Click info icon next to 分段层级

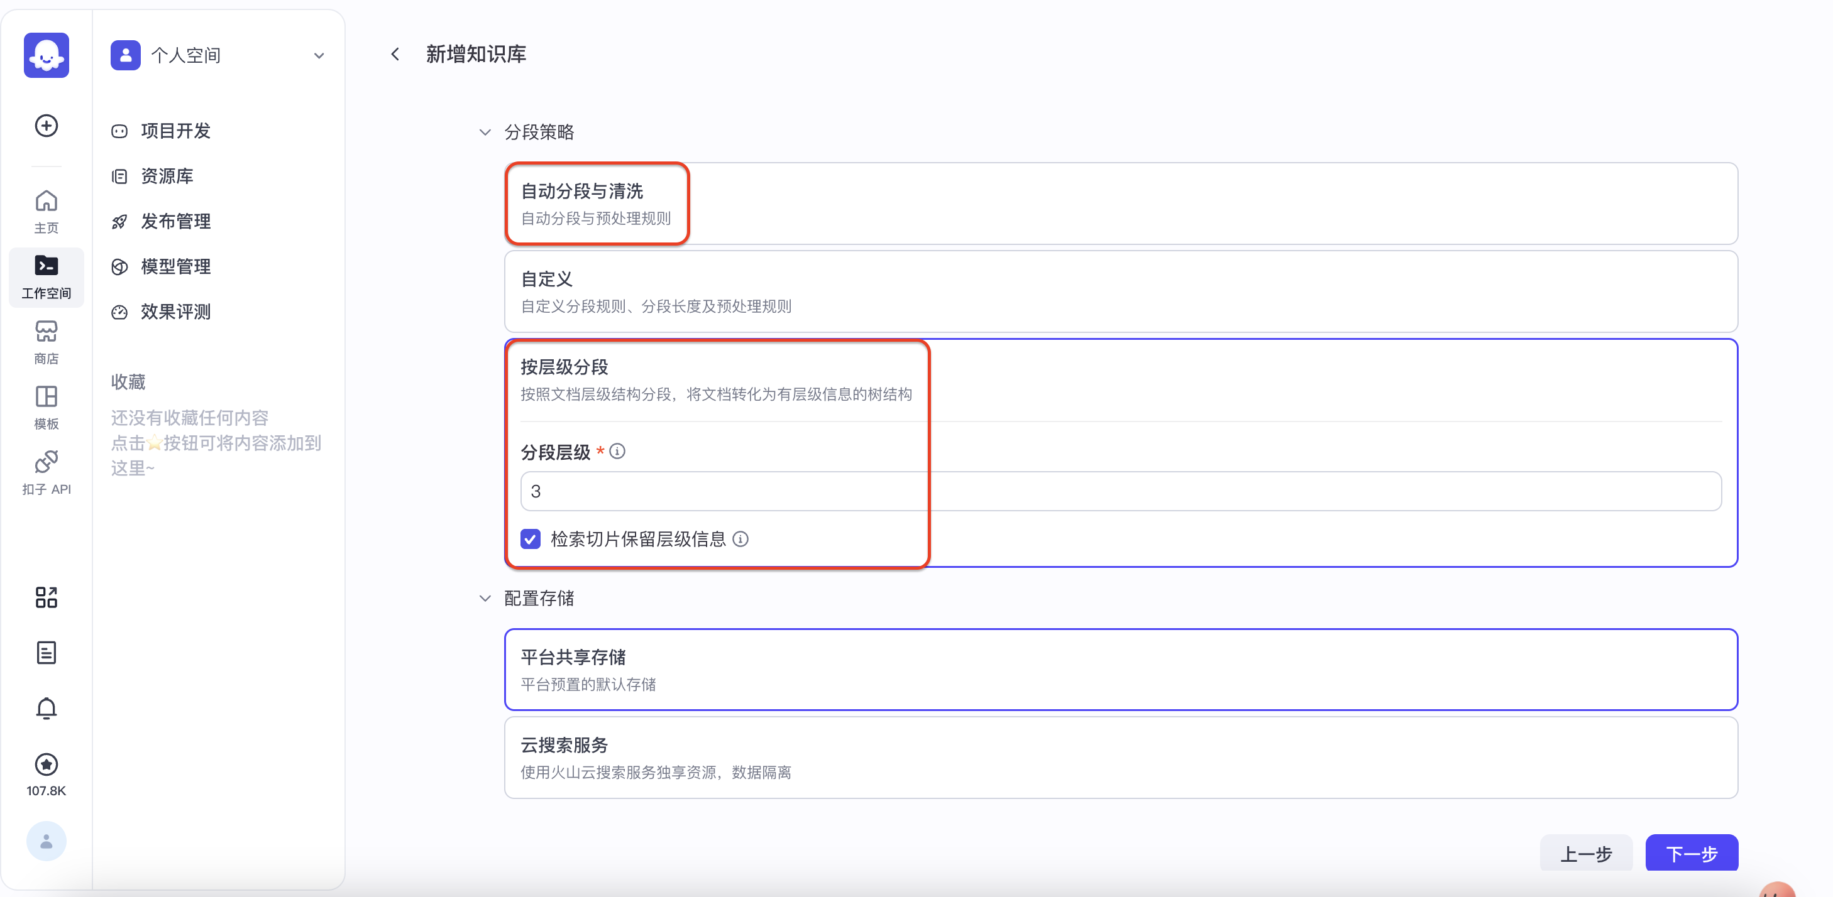[x=618, y=451]
